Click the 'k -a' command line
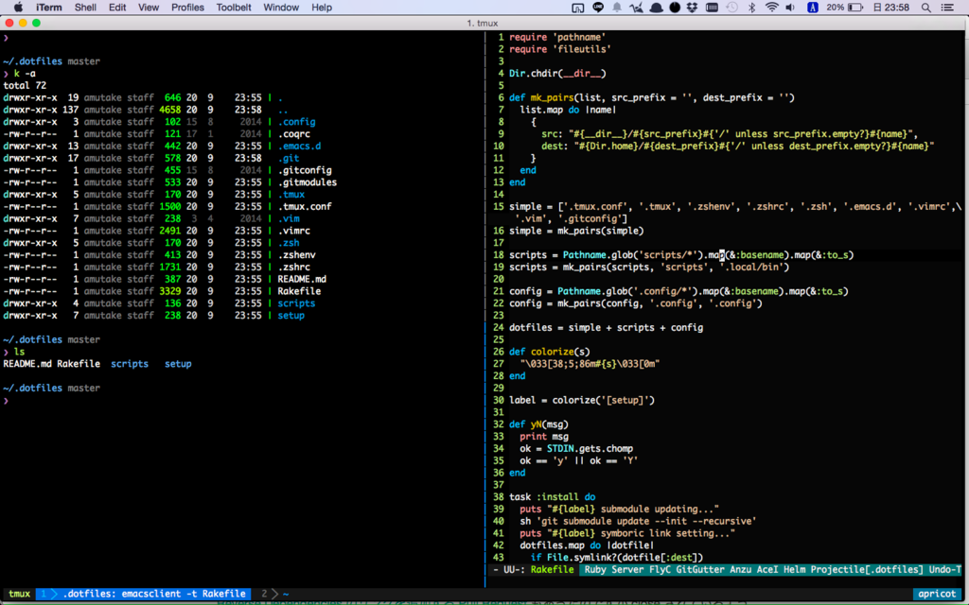The height and width of the screenshot is (605, 969). [x=25, y=74]
